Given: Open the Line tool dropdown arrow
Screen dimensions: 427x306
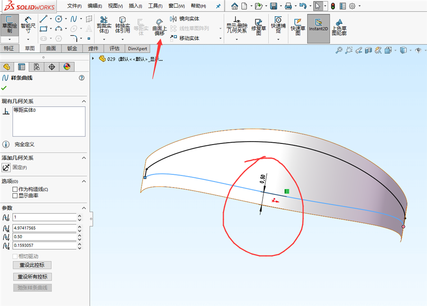Looking at the screenshot, I should point(51,19).
